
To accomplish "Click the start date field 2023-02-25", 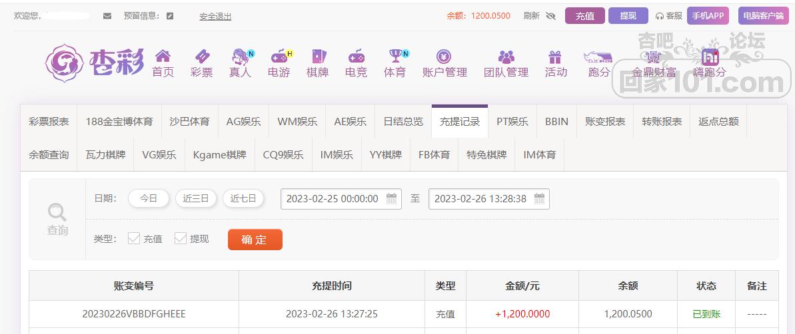I will coord(341,198).
